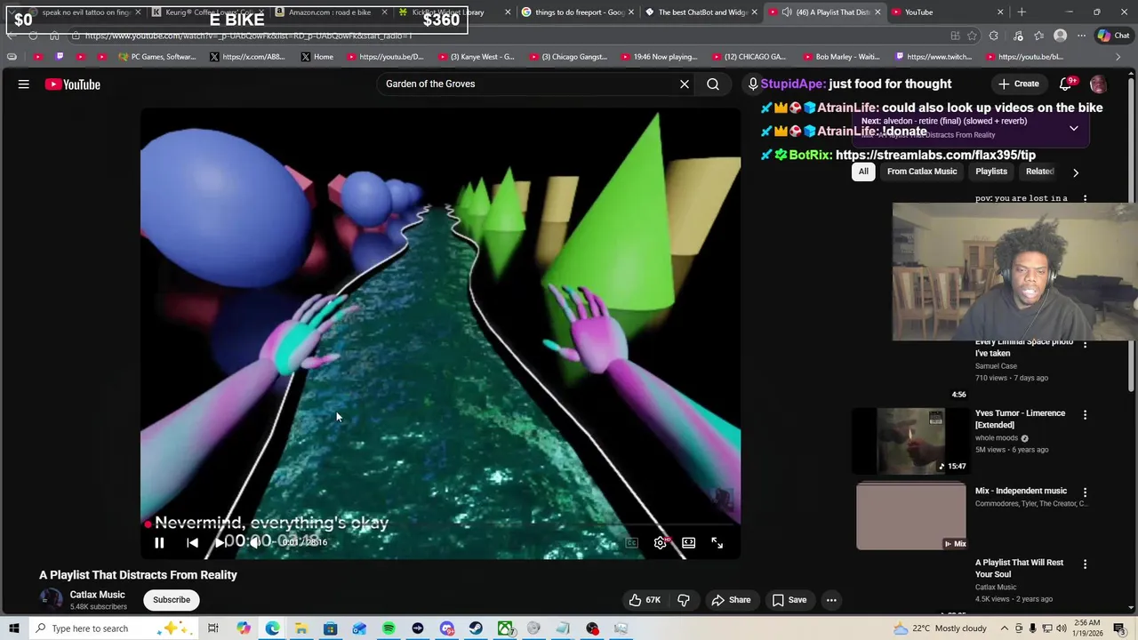Select the All filter chip
The height and width of the screenshot is (640, 1138).
pos(863,172)
